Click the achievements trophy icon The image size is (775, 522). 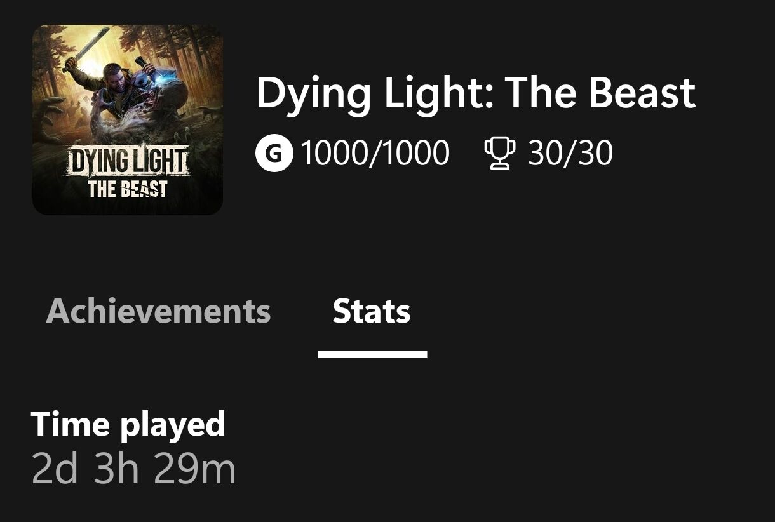[499, 154]
